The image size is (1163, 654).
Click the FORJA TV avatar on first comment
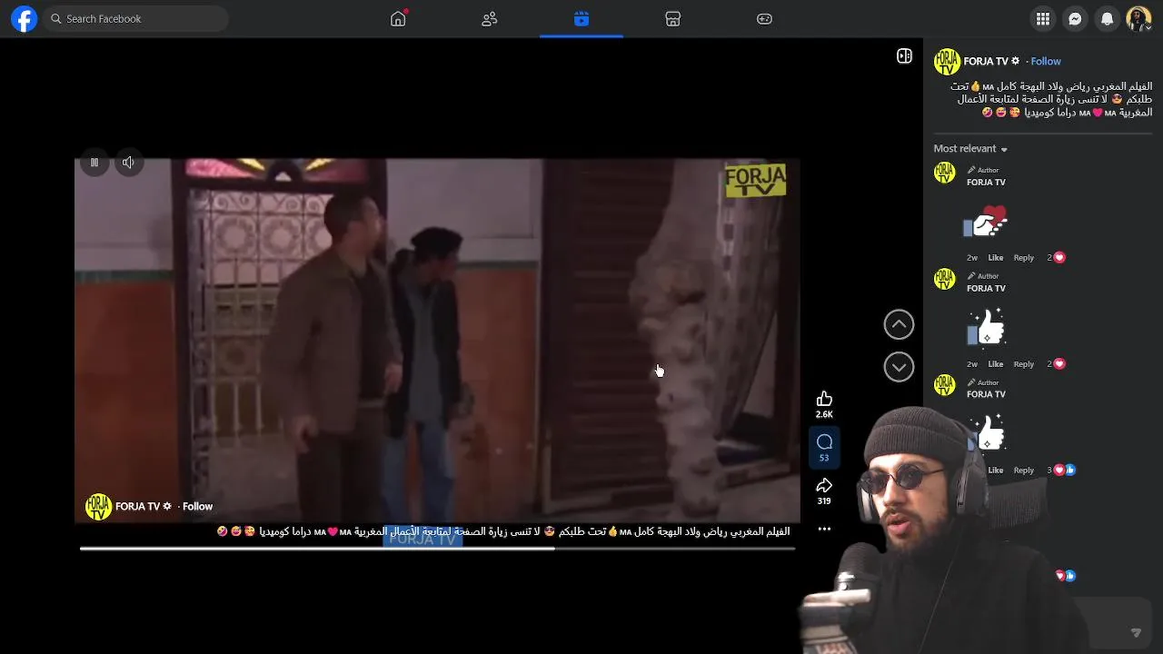pos(945,173)
